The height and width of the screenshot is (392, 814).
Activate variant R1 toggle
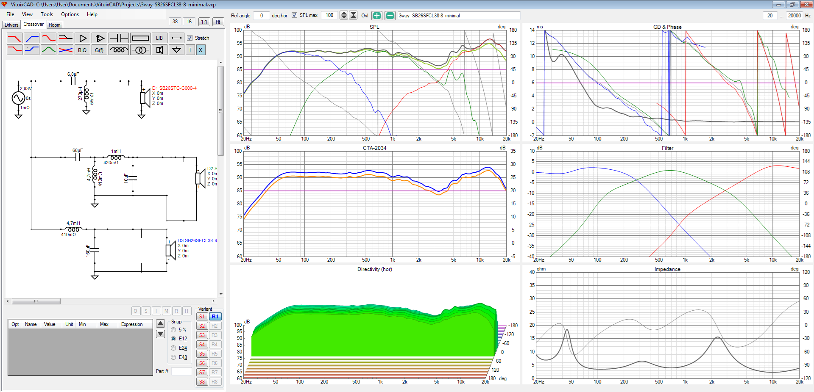[x=215, y=317]
